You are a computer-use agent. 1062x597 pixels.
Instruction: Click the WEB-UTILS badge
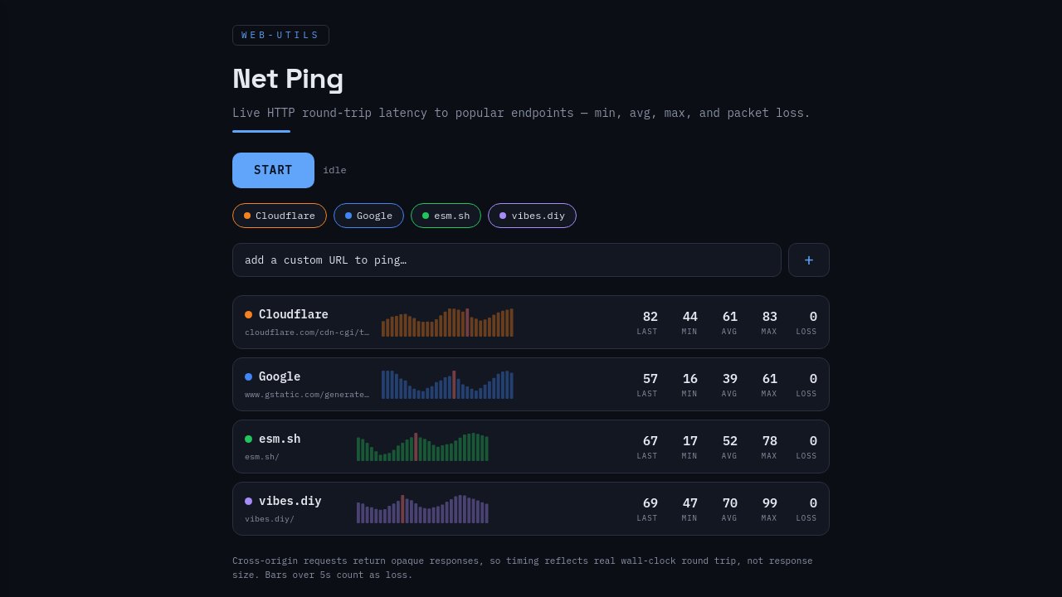[x=280, y=35]
